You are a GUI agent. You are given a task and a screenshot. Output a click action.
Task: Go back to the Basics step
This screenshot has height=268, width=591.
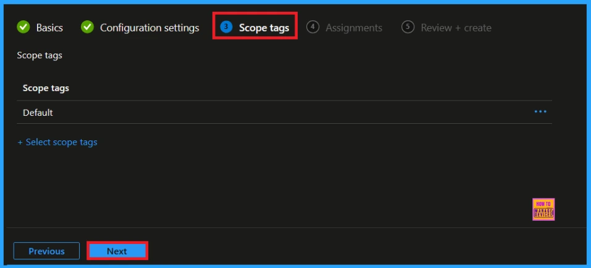49,28
